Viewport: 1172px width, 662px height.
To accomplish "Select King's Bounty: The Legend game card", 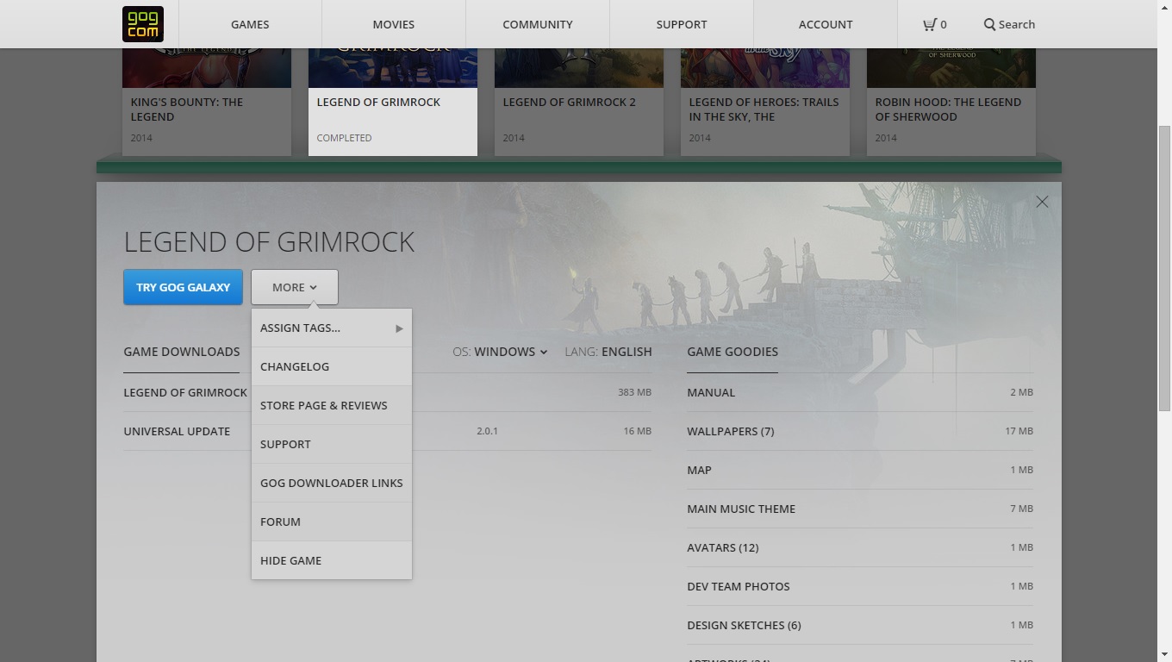I will tap(207, 102).
